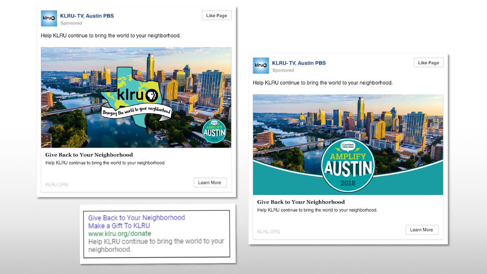Screen dimensions: 487x274
Task: Open Give Back to Your Neighborhood search-ad link
Action: (x=137, y=218)
